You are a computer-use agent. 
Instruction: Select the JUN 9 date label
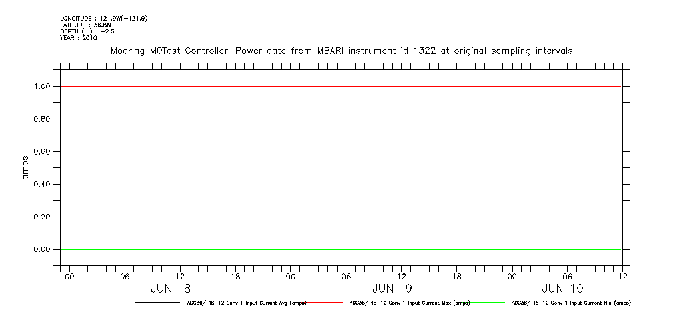(392, 289)
